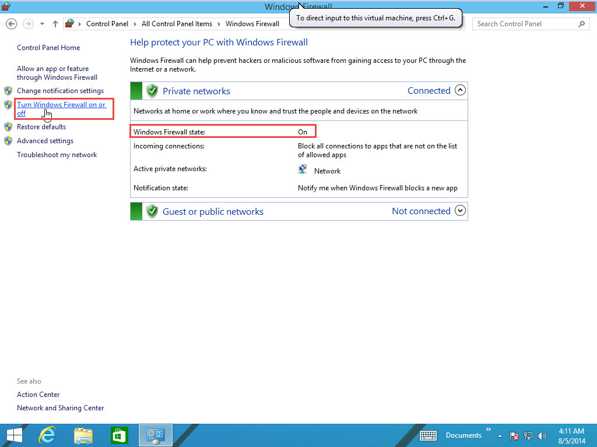Select Control Panel in the breadcrumb
The width and height of the screenshot is (597, 447).
(107, 23)
